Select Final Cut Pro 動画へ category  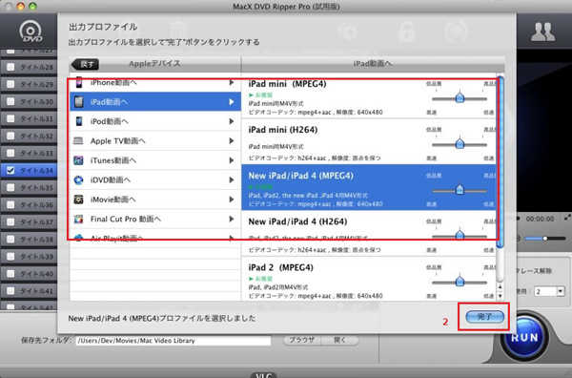tap(155, 219)
